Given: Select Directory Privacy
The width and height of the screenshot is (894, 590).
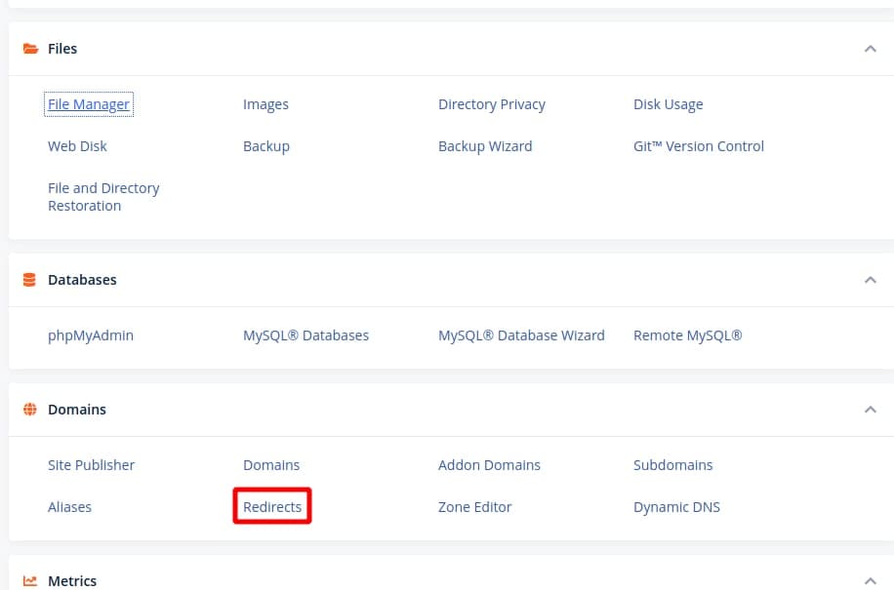Looking at the screenshot, I should point(492,104).
